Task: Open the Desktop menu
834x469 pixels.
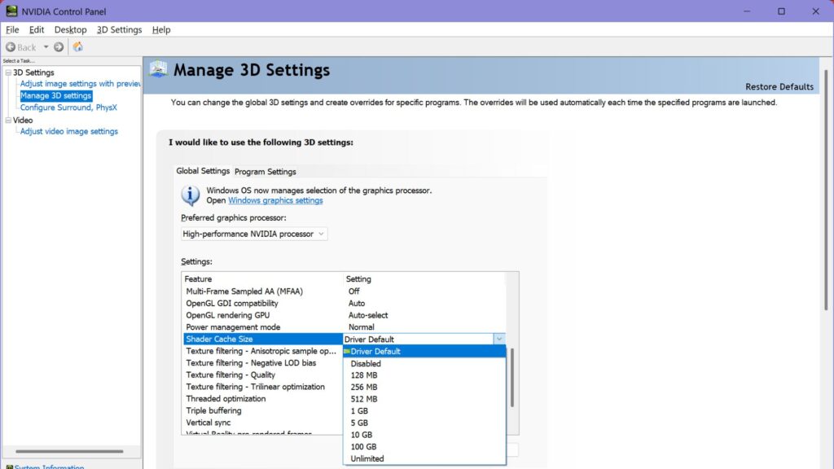Action: coord(70,29)
